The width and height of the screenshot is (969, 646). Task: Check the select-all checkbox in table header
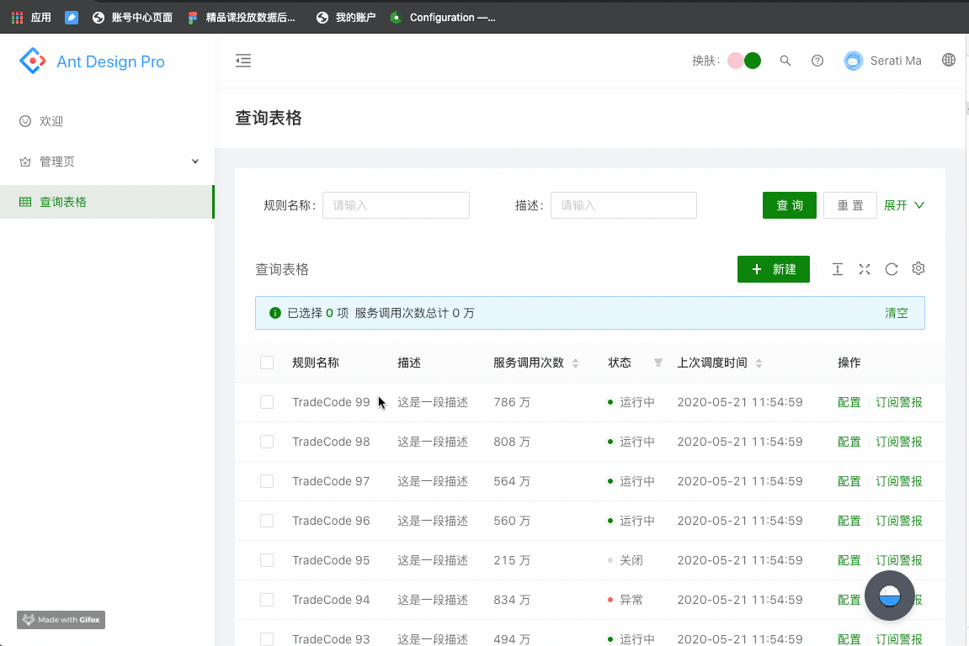point(267,362)
